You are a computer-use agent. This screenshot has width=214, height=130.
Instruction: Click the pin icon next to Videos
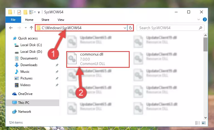tap(57, 85)
